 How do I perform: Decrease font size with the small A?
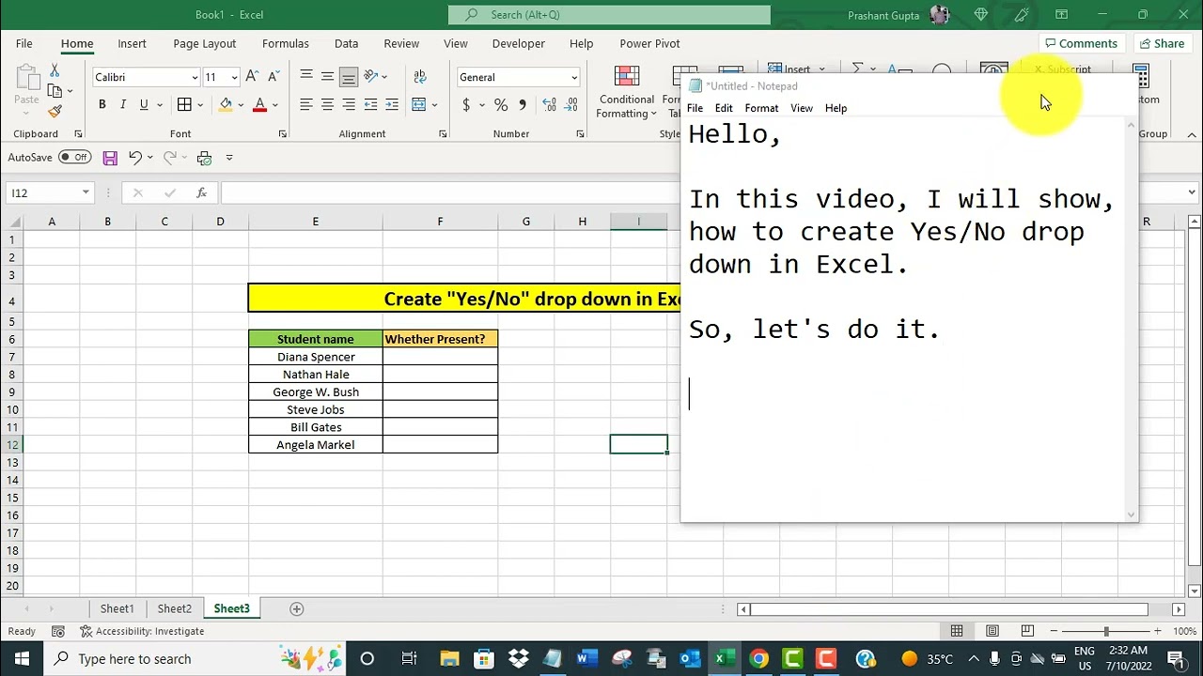(x=273, y=77)
